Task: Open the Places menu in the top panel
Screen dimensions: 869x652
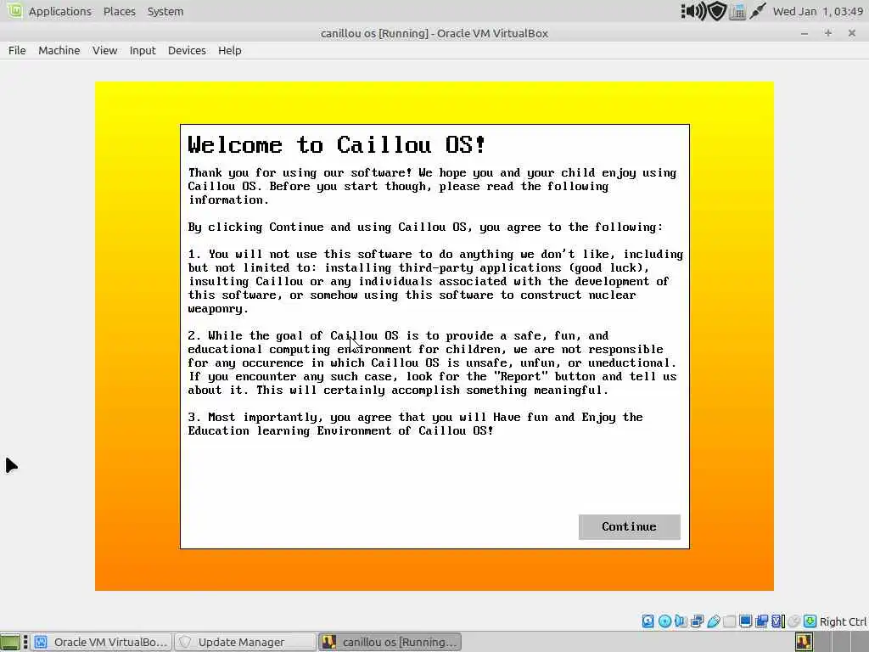Action: pos(119,11)
